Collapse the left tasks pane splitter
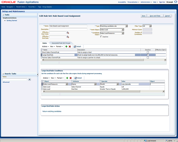 tap(38, 74)
